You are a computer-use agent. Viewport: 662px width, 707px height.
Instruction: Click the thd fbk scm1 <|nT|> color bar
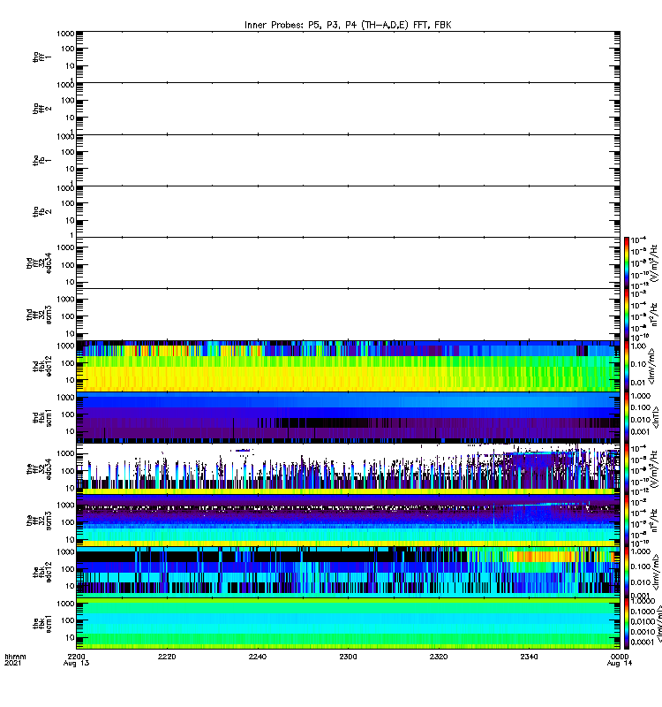(627, 417)
